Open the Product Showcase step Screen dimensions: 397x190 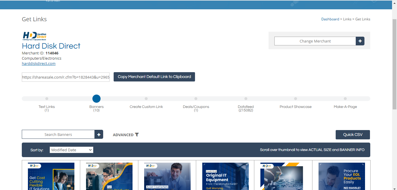click(296, 106)
